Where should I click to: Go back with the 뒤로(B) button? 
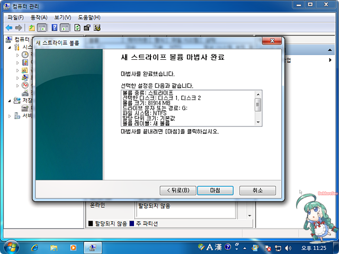pos(178,190)
